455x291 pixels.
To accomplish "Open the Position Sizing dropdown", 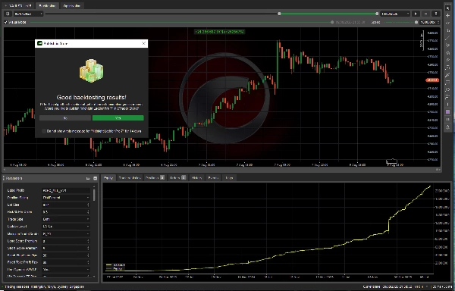I will (x=66, y=198).
